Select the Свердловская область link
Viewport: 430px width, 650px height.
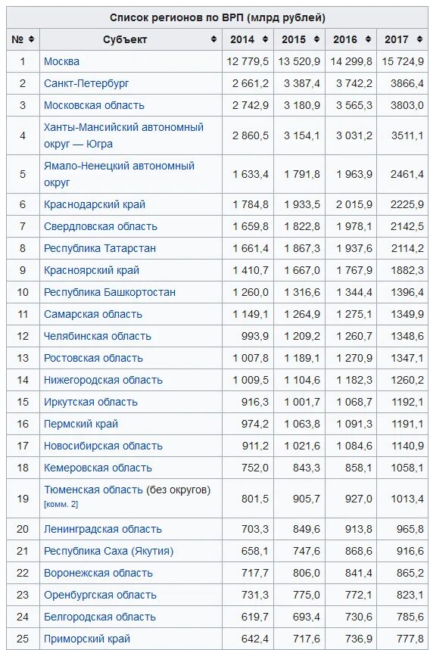click(101, 226)
